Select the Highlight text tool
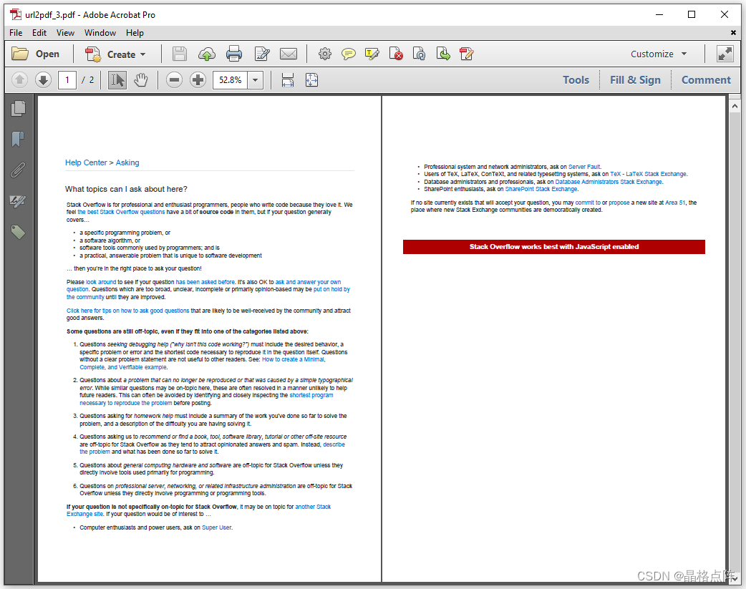Viewport: 746px width, 589px height. tap(372, 54)
